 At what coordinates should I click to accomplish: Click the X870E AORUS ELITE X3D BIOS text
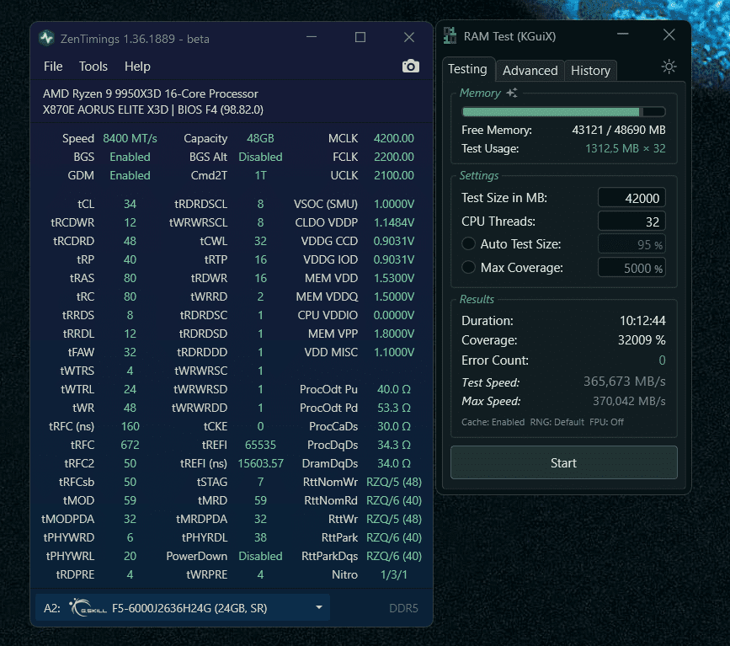pos(153,110)
